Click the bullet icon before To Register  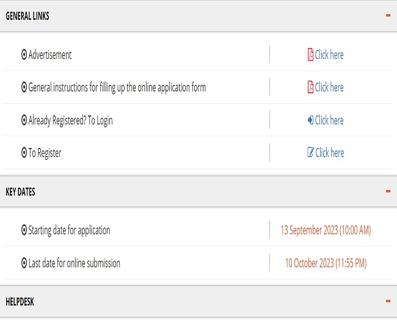pos(24,153)
